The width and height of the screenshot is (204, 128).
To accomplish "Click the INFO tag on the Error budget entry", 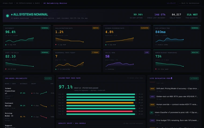I will pos(152,120).
